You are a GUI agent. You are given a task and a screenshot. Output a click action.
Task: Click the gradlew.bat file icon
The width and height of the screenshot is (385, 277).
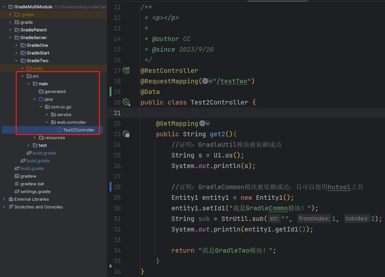[x=17, y=184]
